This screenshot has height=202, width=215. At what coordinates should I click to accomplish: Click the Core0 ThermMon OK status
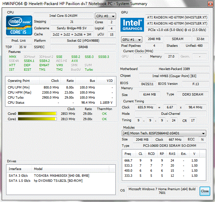pyautogui.click(x=104, y=114)
